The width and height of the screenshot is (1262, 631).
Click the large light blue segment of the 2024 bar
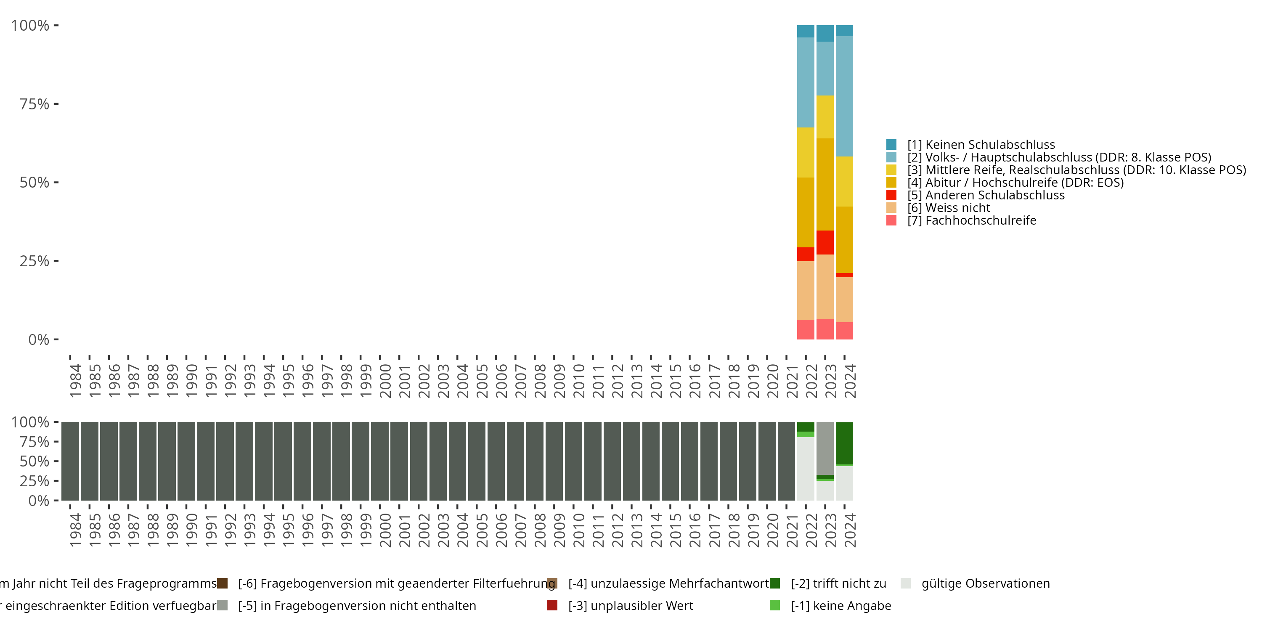coord(844,96)
